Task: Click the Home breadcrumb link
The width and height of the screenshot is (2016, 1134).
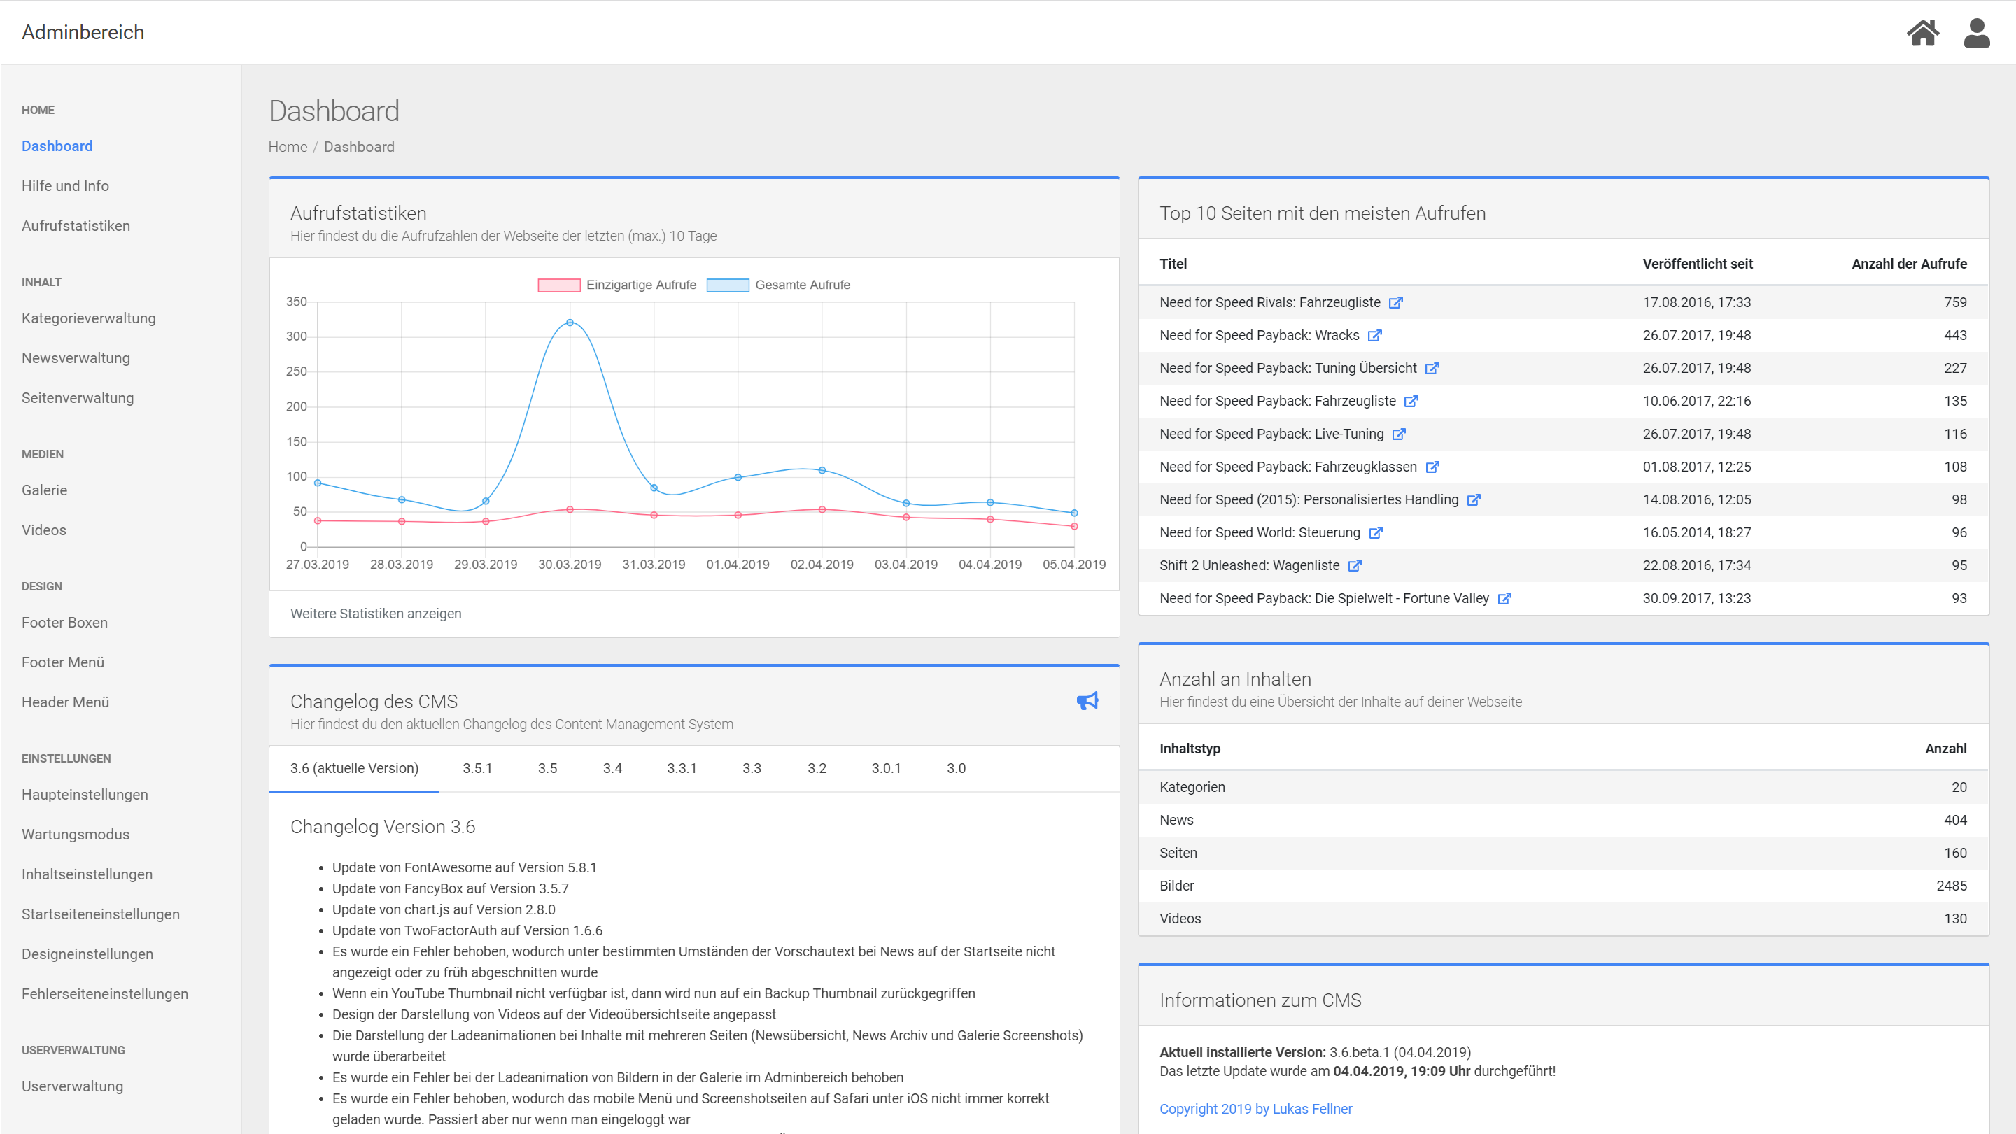Action: pyautogui.click(x=287, y=147)
